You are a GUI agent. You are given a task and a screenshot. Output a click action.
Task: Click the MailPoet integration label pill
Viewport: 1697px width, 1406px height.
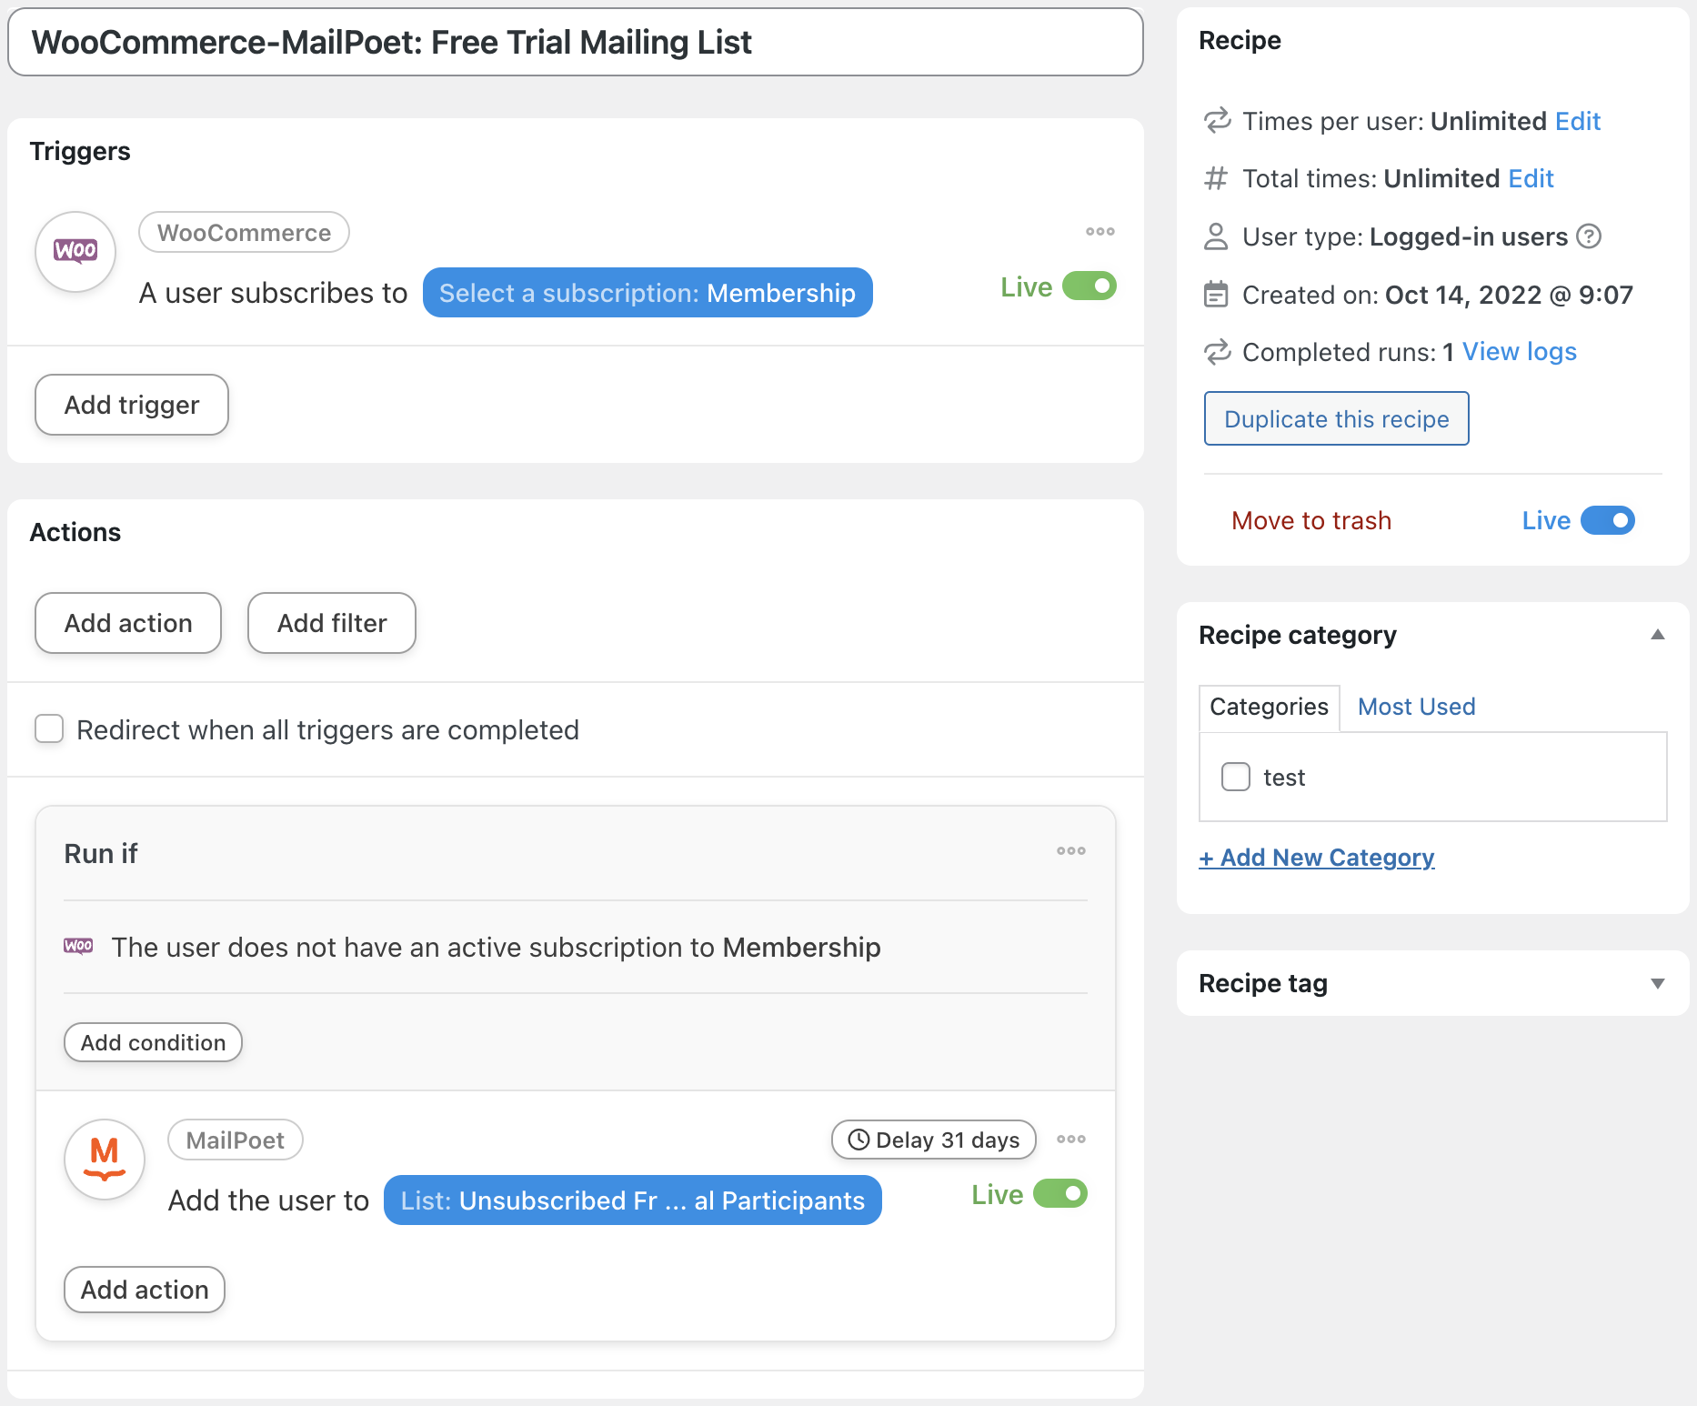pyautogui.click(x=236, y=1140)
